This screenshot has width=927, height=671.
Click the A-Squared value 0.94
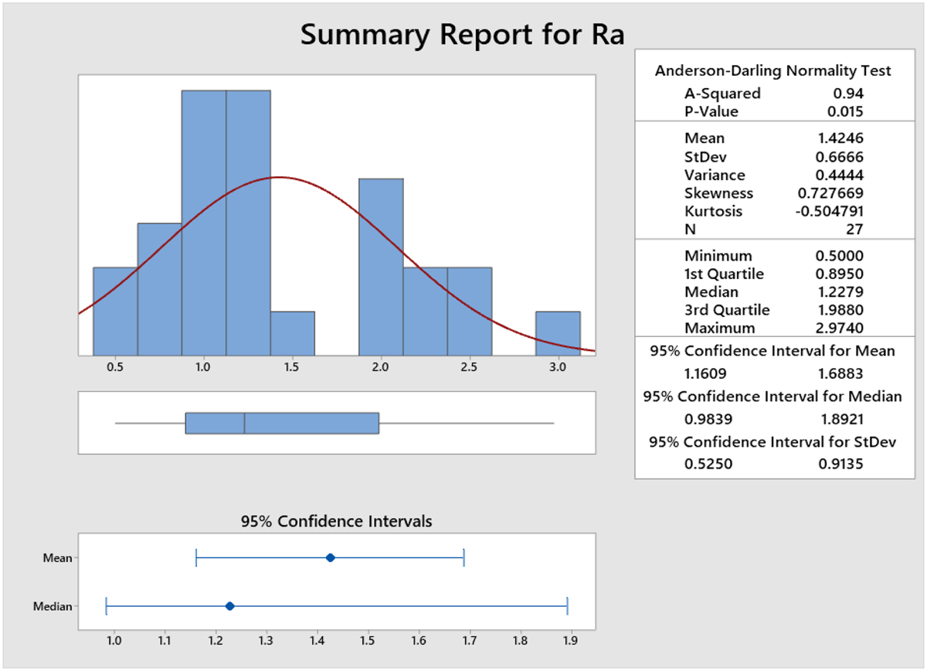[x=847, y=94]
